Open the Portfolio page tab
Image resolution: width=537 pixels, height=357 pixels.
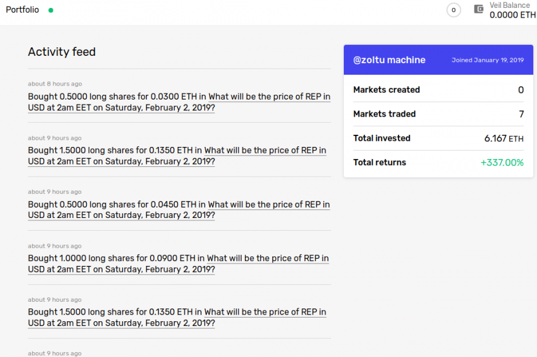click(x=22, y=10)
